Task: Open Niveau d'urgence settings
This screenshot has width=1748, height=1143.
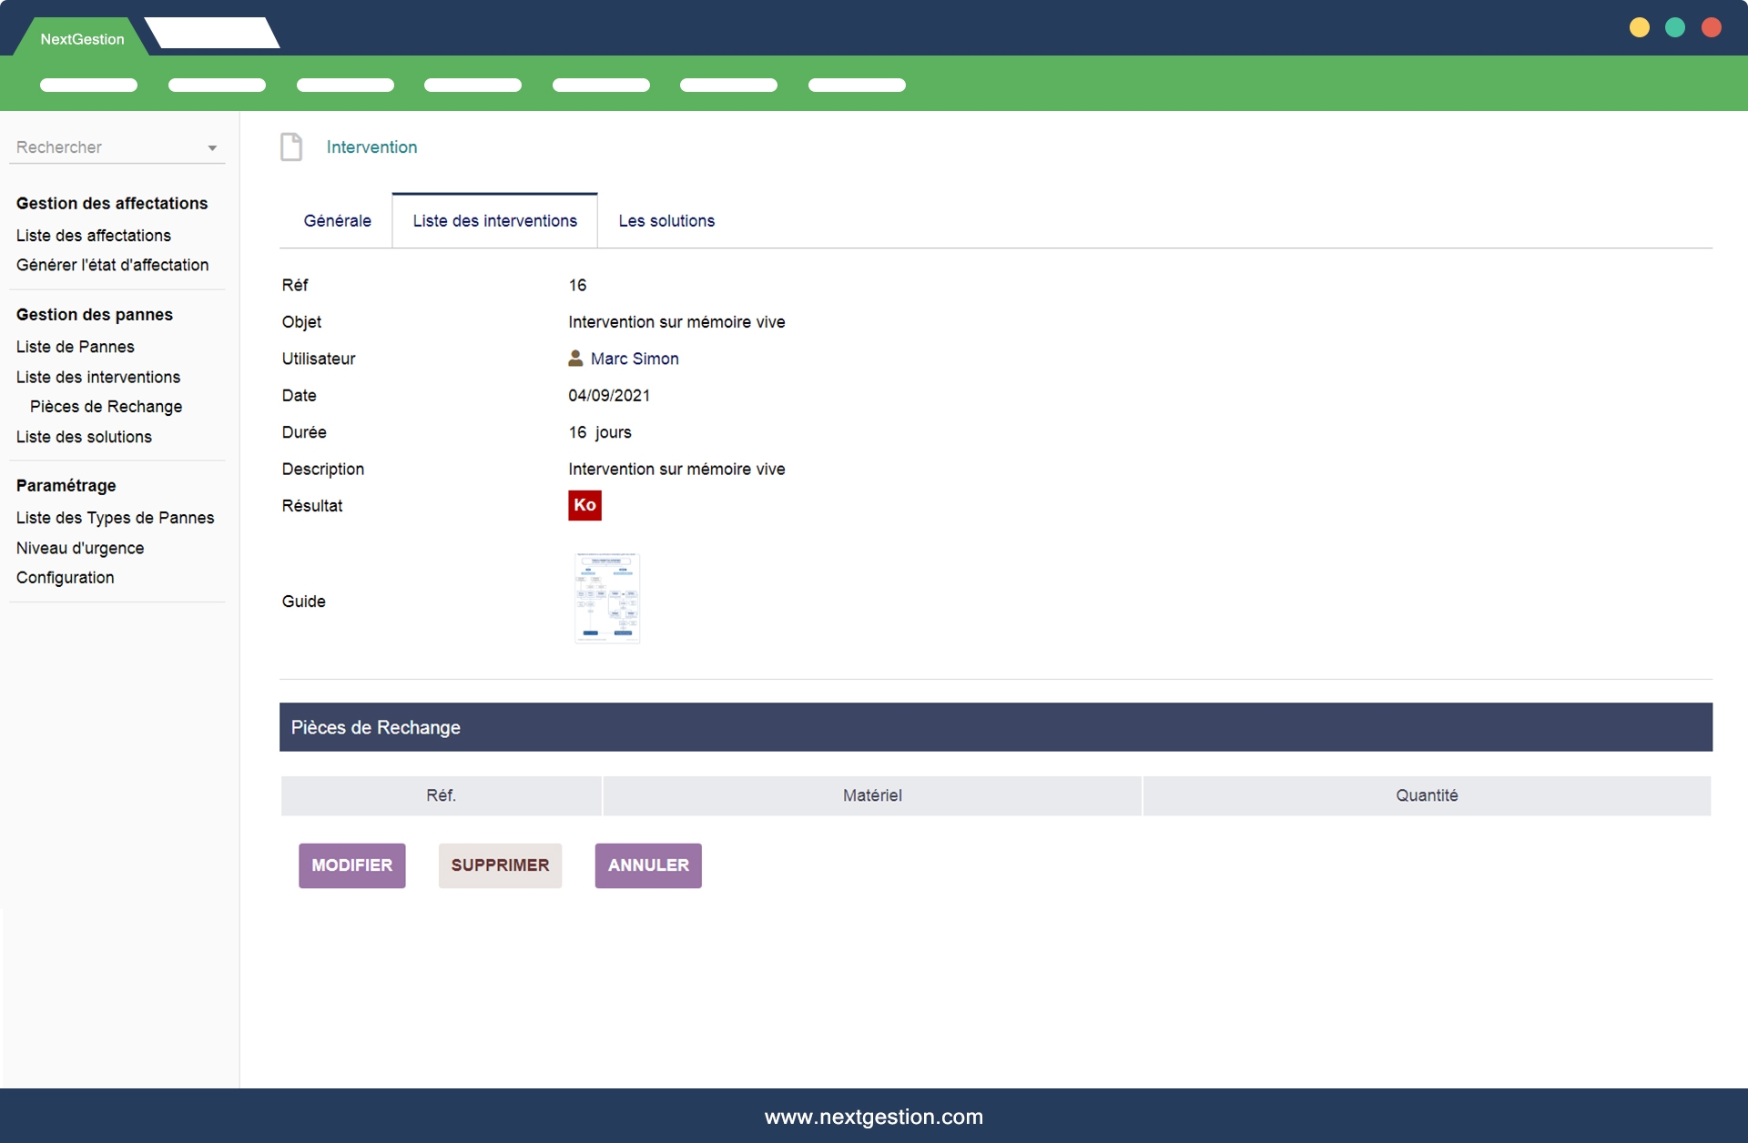Action: 80,548
